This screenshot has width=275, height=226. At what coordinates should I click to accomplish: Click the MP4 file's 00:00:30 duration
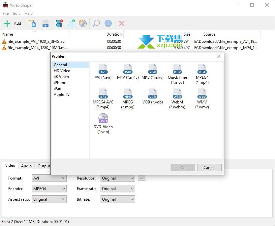click(x=114, y=48)
